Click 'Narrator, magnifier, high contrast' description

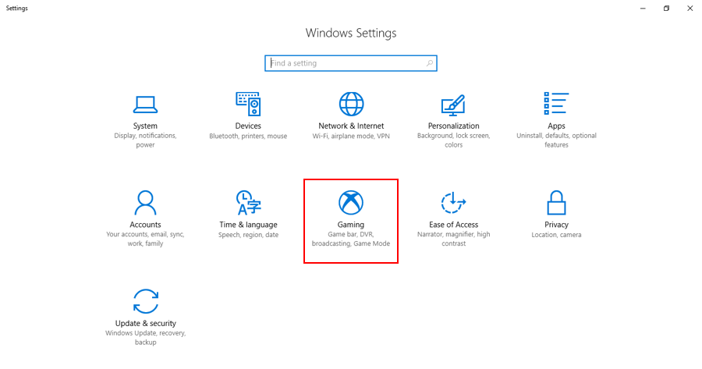point(453,239)
